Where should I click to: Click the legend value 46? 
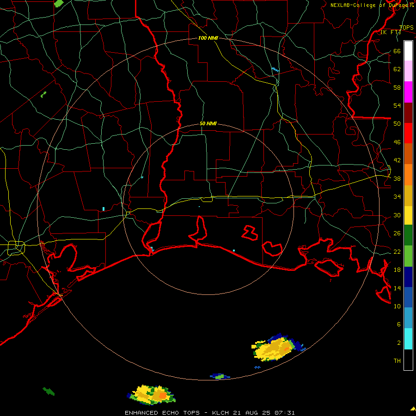click(397, 142)
